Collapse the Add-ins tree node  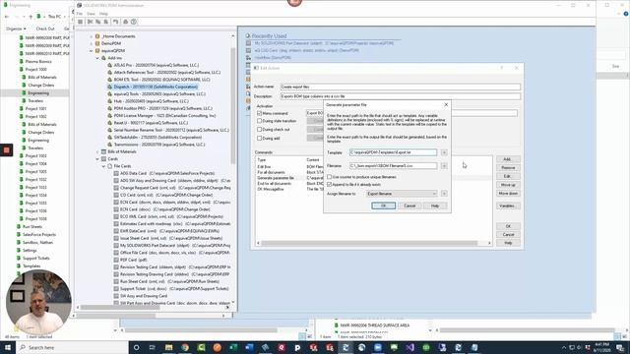(97, 58)
